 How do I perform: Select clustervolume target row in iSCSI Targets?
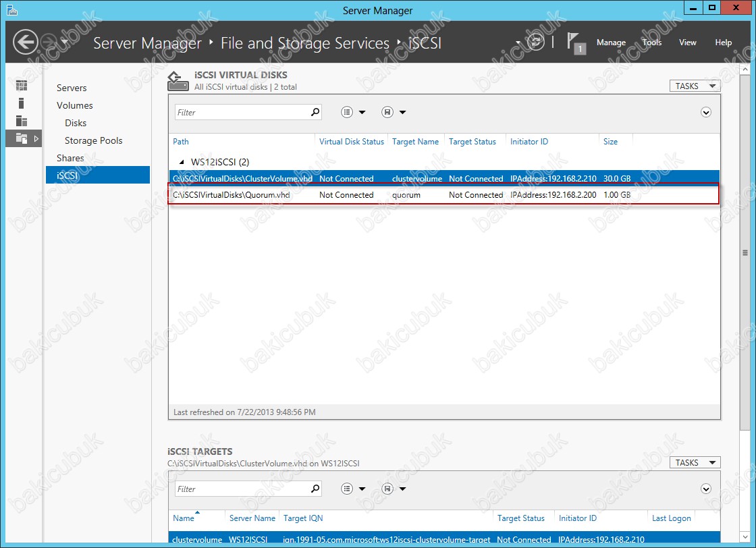tap(444, 539)
